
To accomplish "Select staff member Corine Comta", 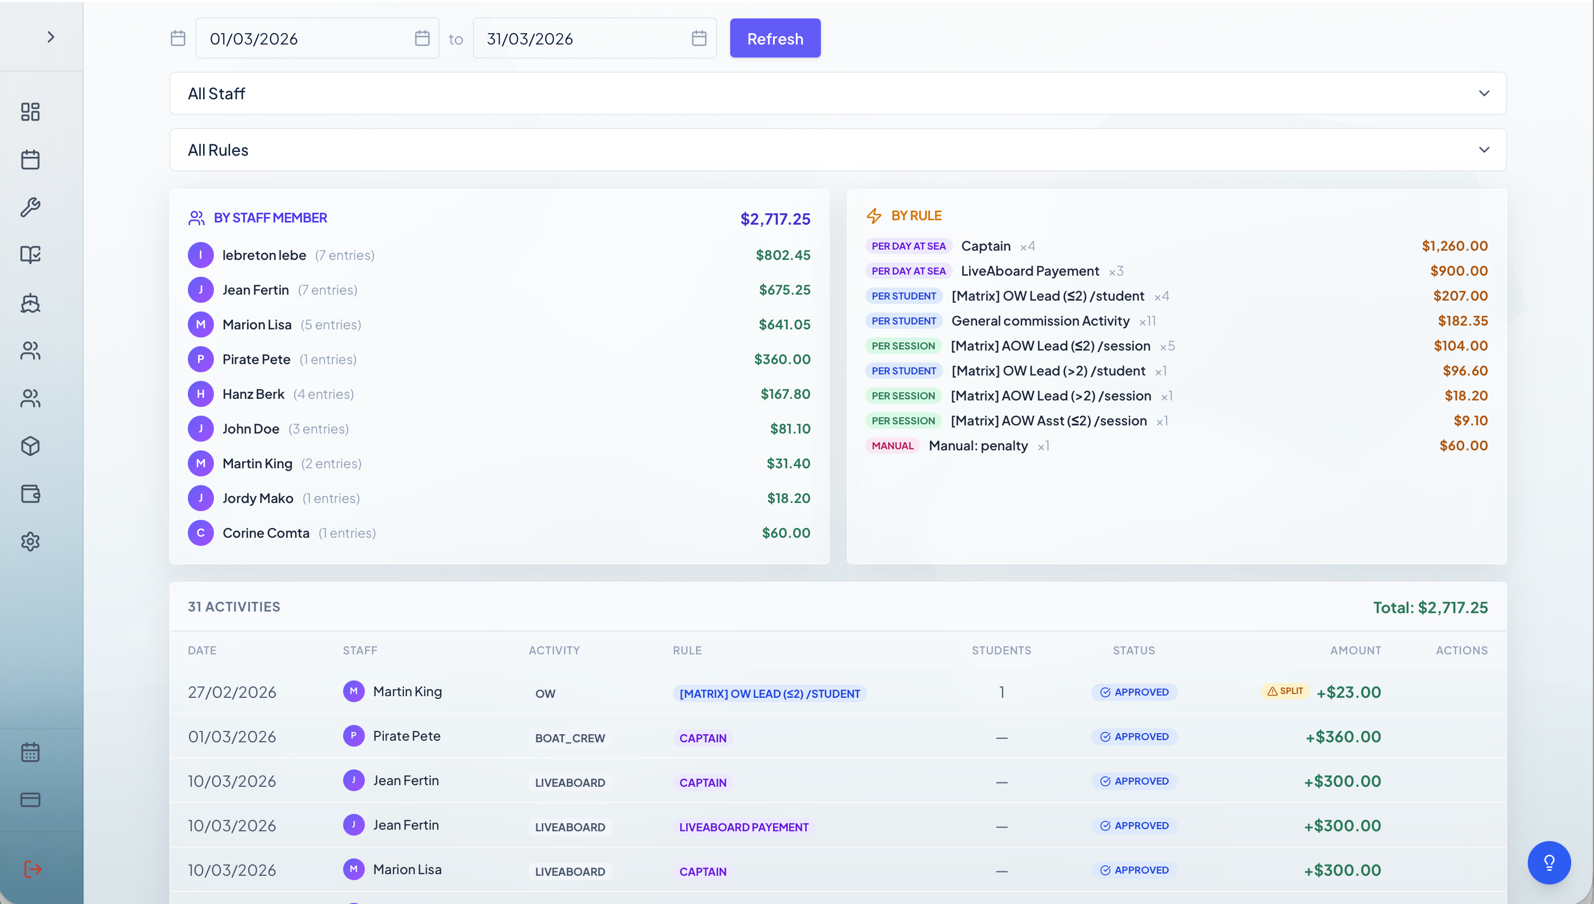I will [x=499, y=533].
